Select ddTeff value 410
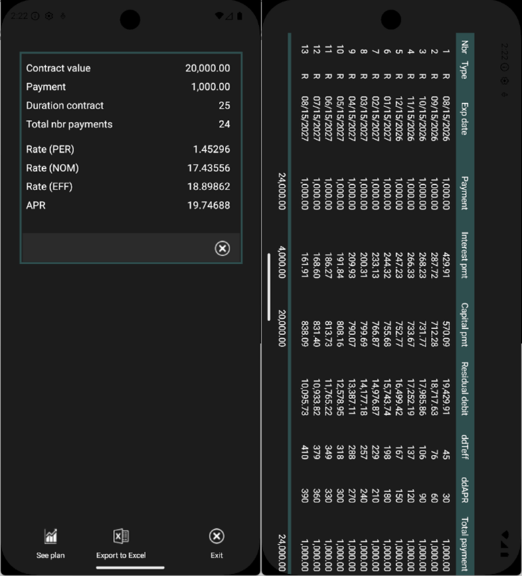Image resolution: width=522 pixels, height=576 pixels. coord(304,452)
